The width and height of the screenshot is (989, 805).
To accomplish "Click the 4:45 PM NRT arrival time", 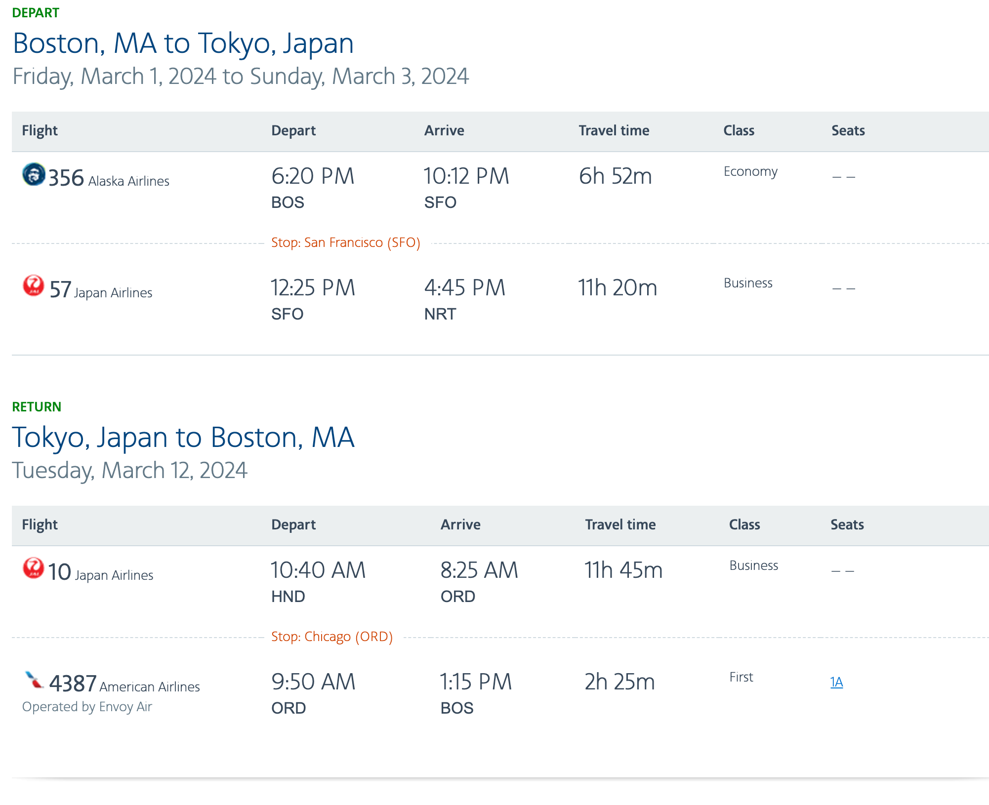I will point(464,288).
